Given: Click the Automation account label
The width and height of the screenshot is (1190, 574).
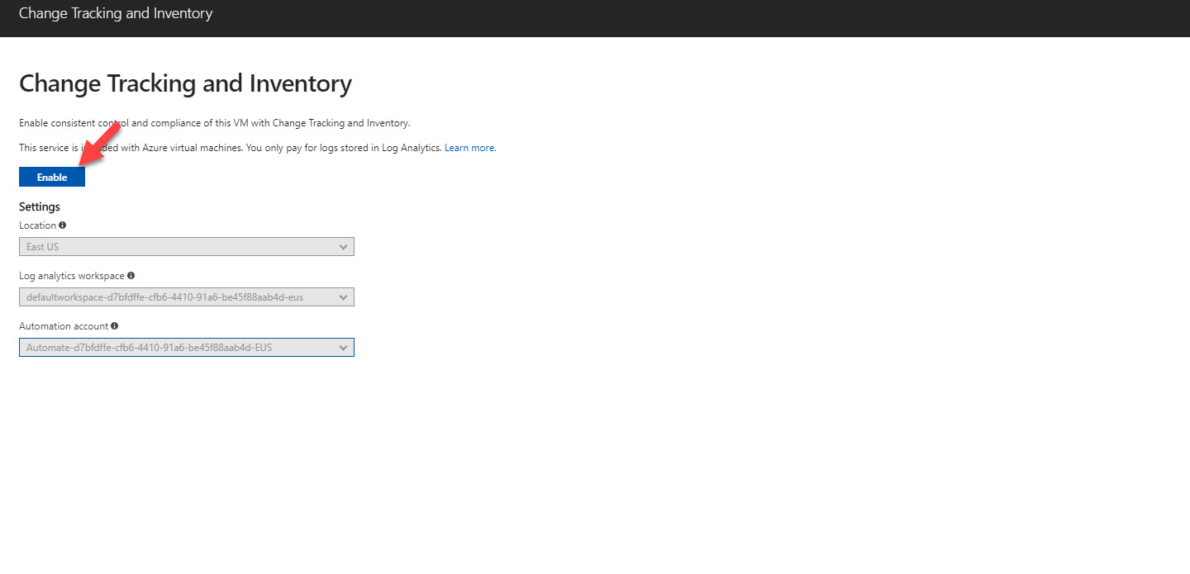Looking at the screenshot, I should (64, 326).
